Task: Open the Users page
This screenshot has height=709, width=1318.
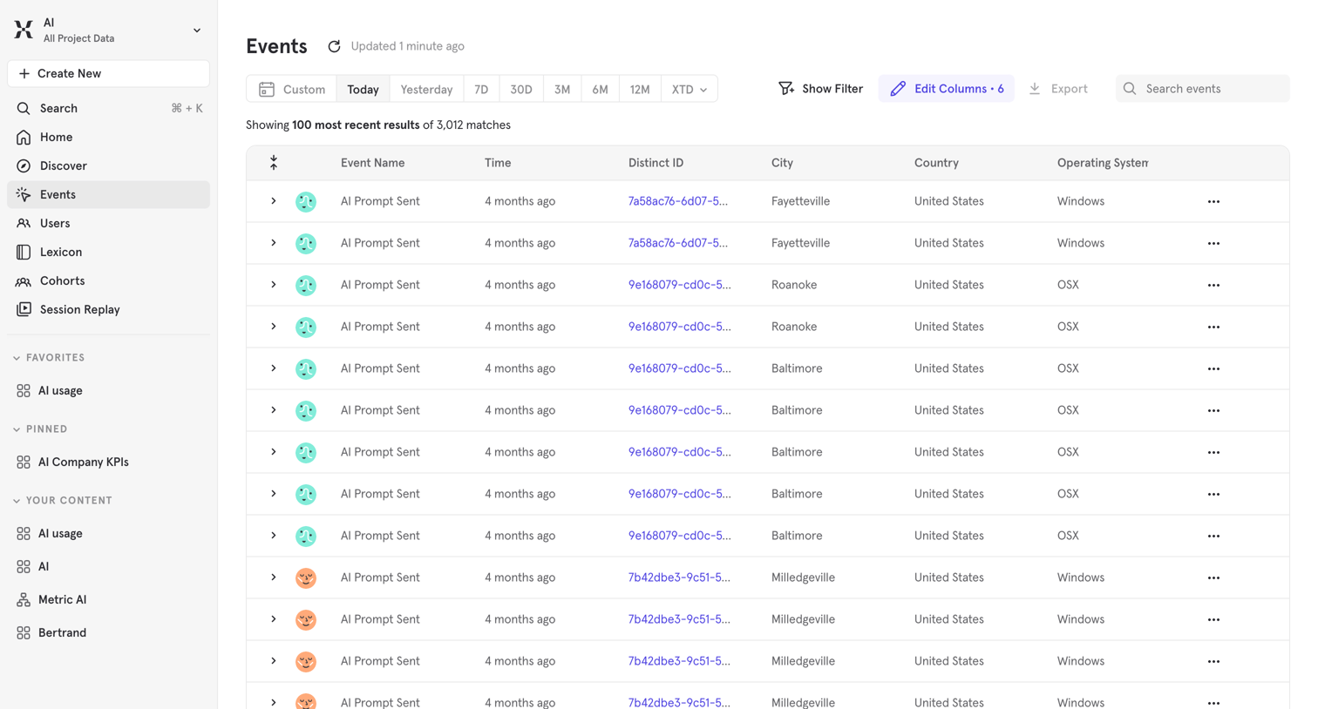Action: pos(108,223)
